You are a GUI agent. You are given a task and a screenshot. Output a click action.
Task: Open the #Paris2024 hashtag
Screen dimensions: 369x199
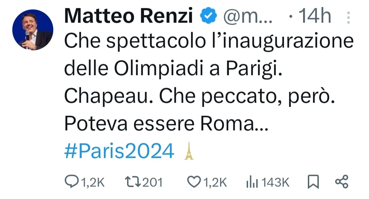[x=119, y=151]
